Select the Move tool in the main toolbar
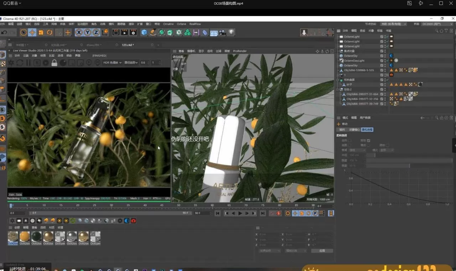Viewport: 456px width, 271px height. [x=32, y=32]
